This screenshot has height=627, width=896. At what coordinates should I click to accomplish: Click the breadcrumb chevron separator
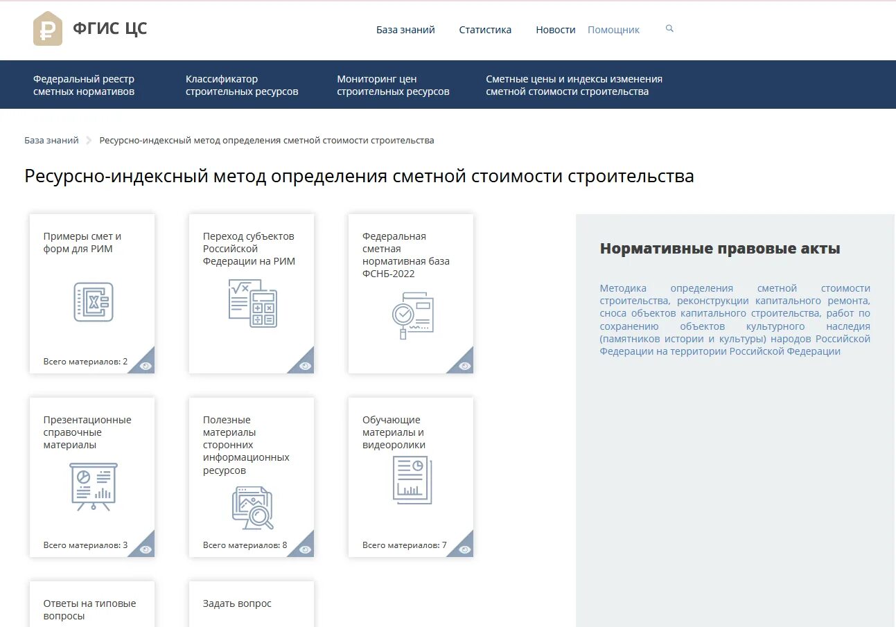[89, 141]
